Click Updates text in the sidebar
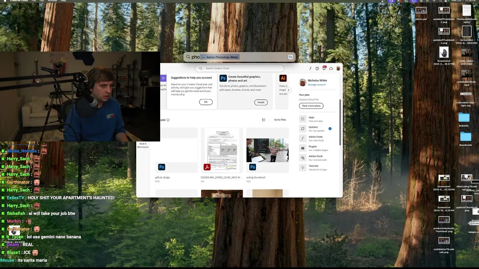Viewport: 479px width, 269px height. 313,127
